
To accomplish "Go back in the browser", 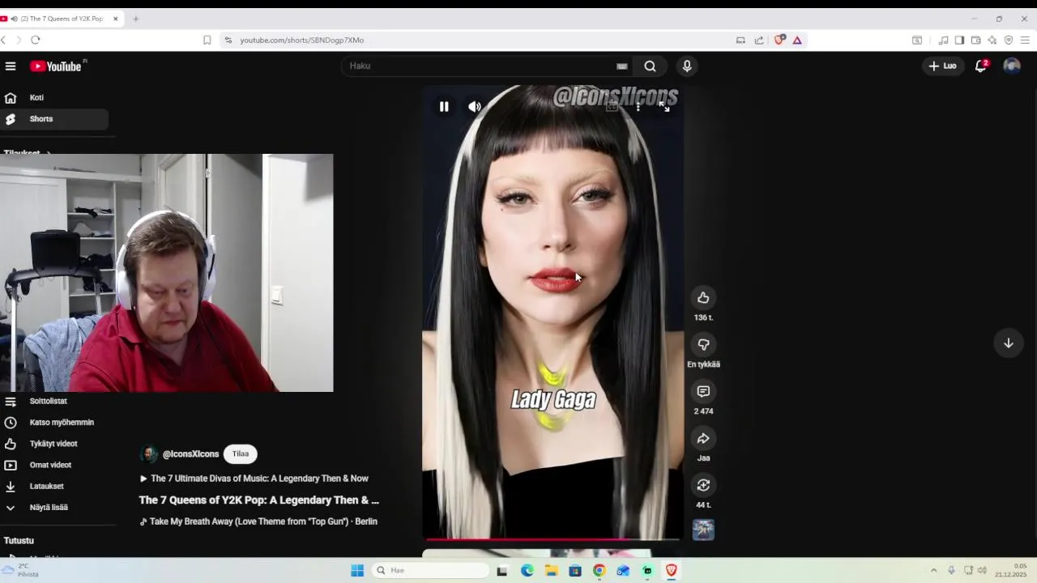I will [x=4, y=40].
